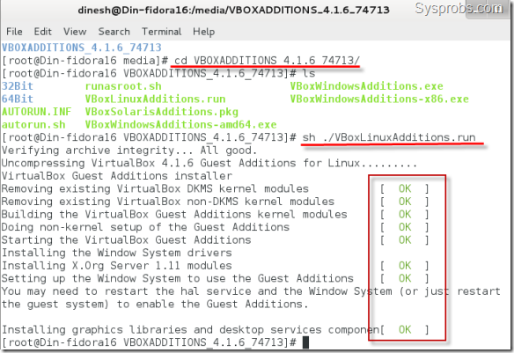The width and height of the screenshot is (514, 353).
Task: Click the terminal window title bar
Action: click(x=233, y=11)
